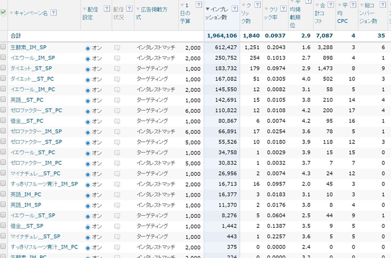Viewport: 391px width, 258px height.
Task: Open help icon beside 合計コスト header
Action: click(331, 4)
